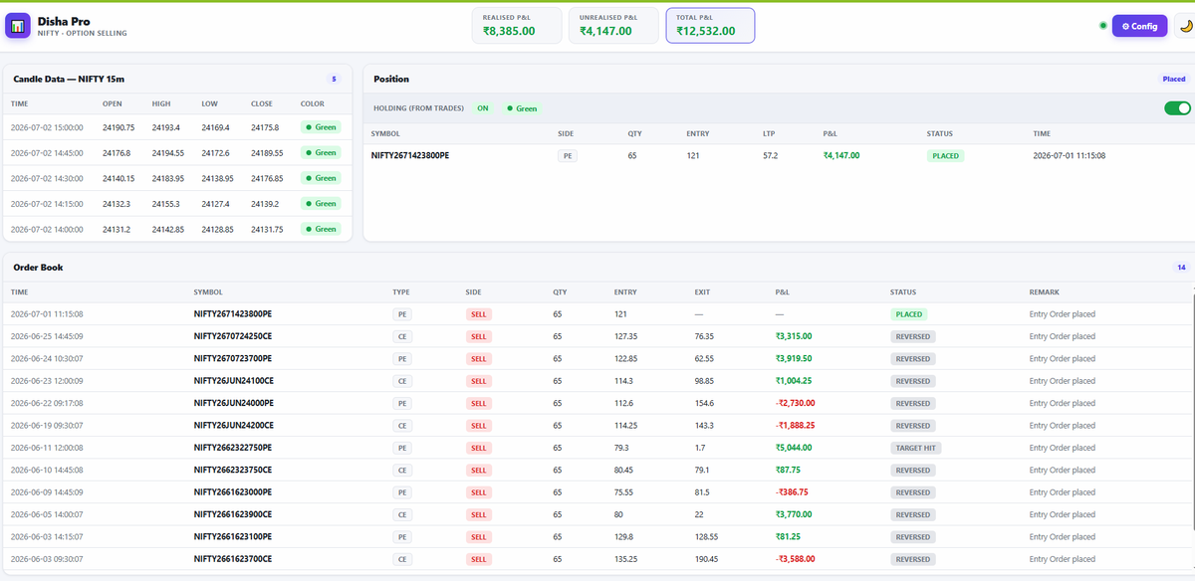Click Position LTP value 57.2
The image size is (1195, 581).
tap(770, 155)
